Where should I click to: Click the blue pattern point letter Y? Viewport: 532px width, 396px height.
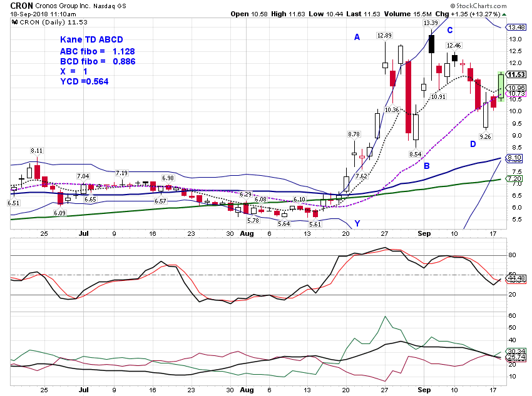click(357, 223)
